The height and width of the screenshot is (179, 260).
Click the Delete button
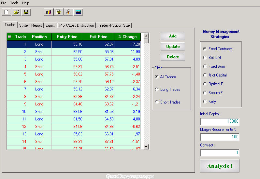[x=173, y=57]
